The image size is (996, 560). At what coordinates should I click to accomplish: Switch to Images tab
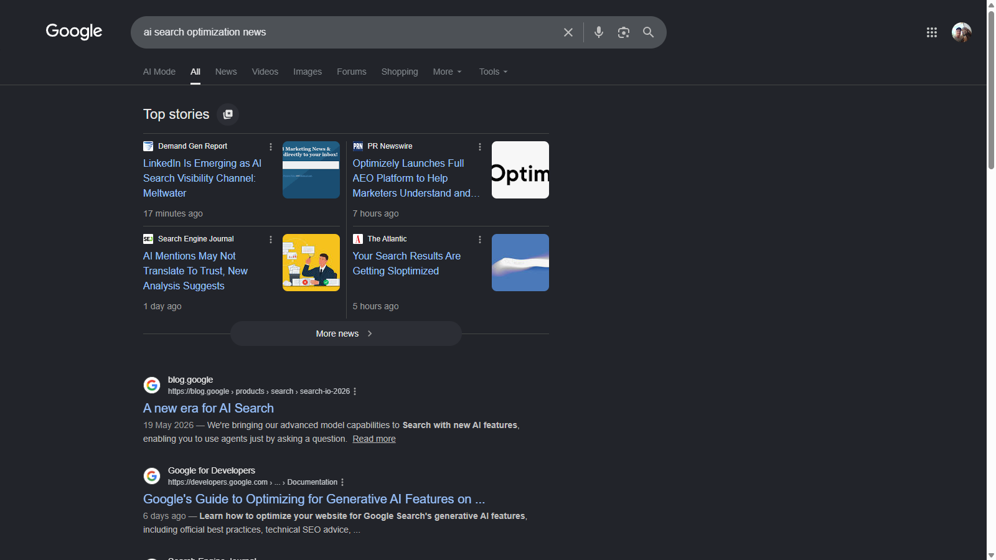308,72
